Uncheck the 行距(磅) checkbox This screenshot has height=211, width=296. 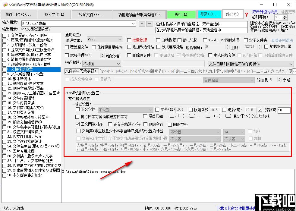[x=260, y=110]
